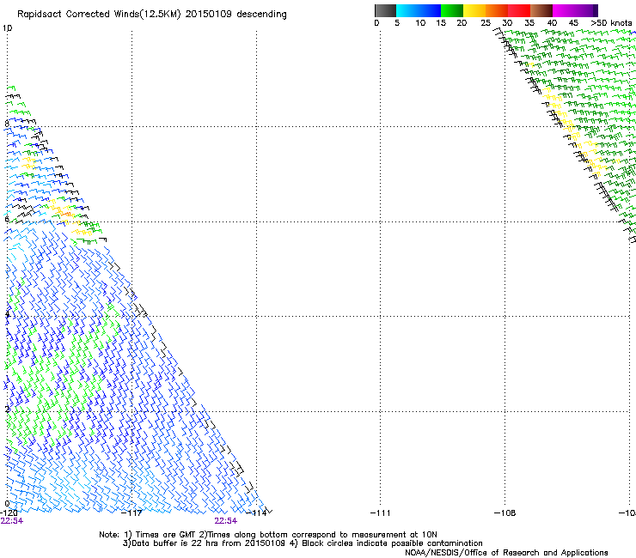Click the "40" label under the color bar
The height and width of the screenshot is (558, 636).
552,23
